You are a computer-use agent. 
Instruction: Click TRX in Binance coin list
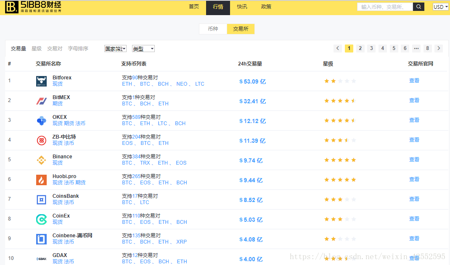tap(145, 163)
